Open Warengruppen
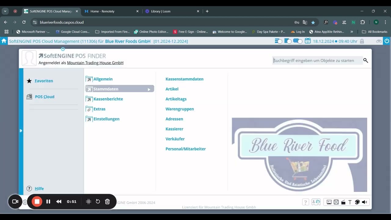This screenshot has width=391, height=220. (180, 109)
